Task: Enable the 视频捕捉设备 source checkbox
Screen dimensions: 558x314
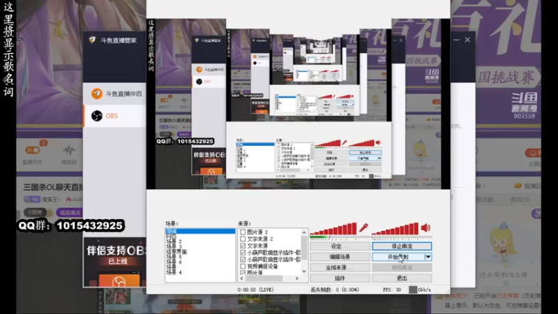Action: [x=243, y=267]
